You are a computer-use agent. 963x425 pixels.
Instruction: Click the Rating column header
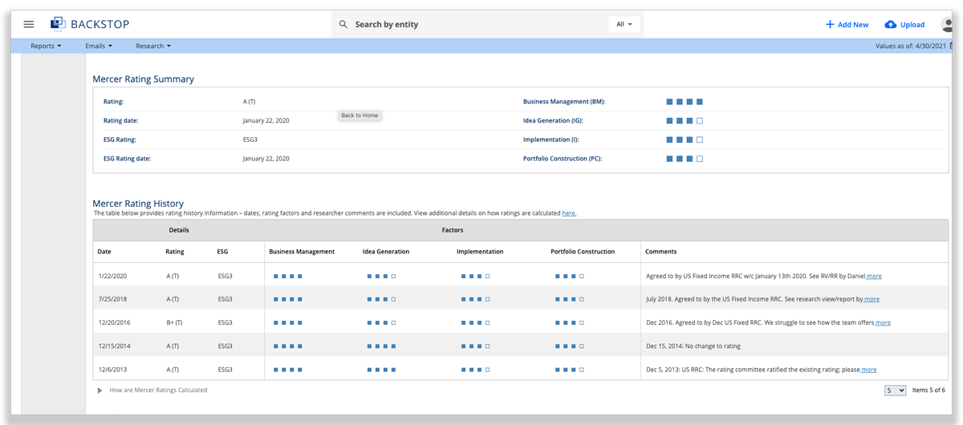(175, 252)
